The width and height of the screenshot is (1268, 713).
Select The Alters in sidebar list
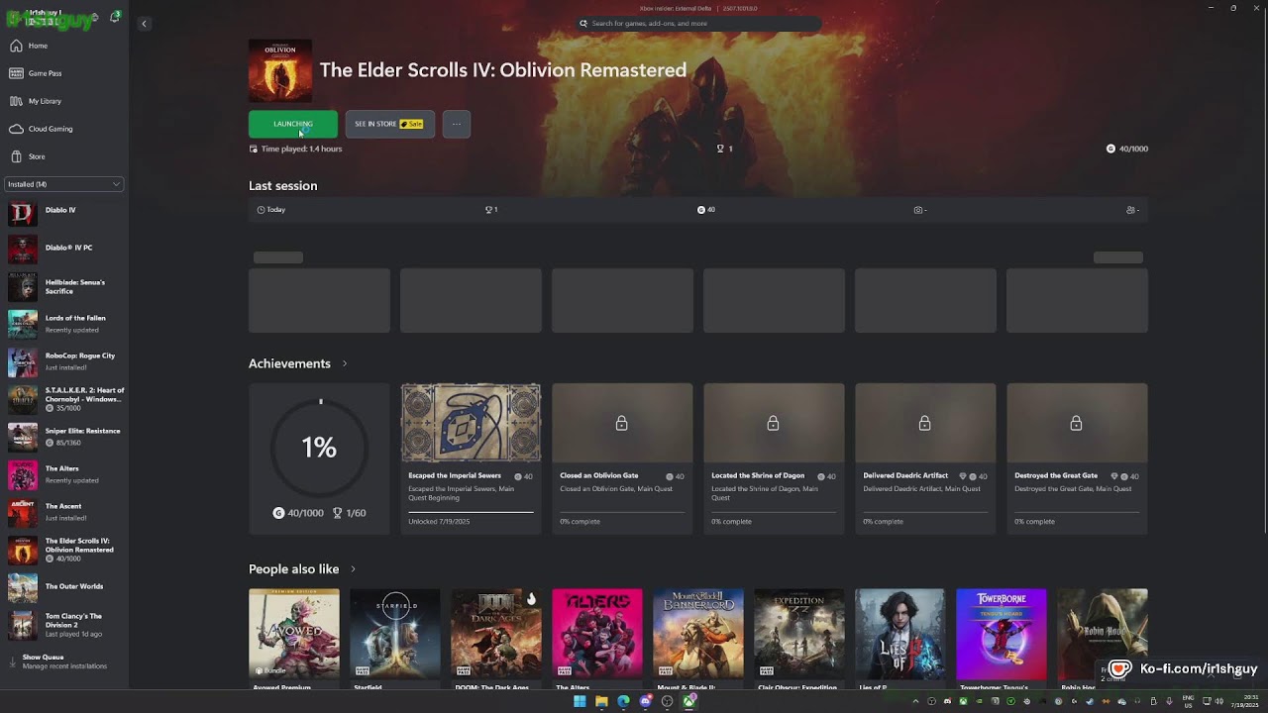(x=64, y=474)
